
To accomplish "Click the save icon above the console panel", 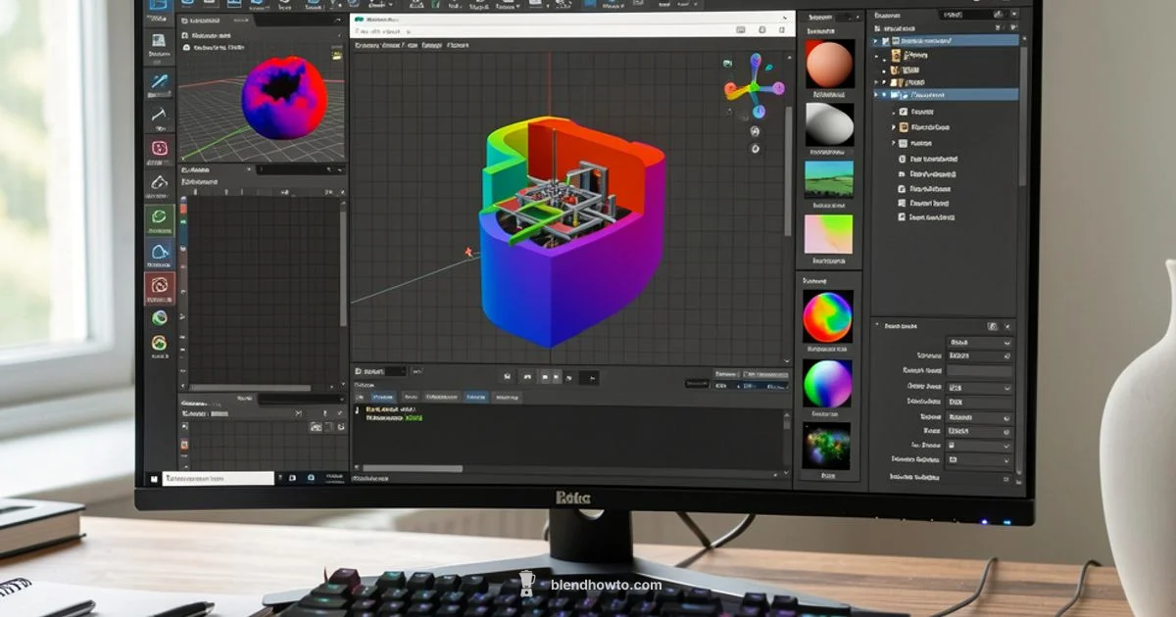I will pos(507,375).
